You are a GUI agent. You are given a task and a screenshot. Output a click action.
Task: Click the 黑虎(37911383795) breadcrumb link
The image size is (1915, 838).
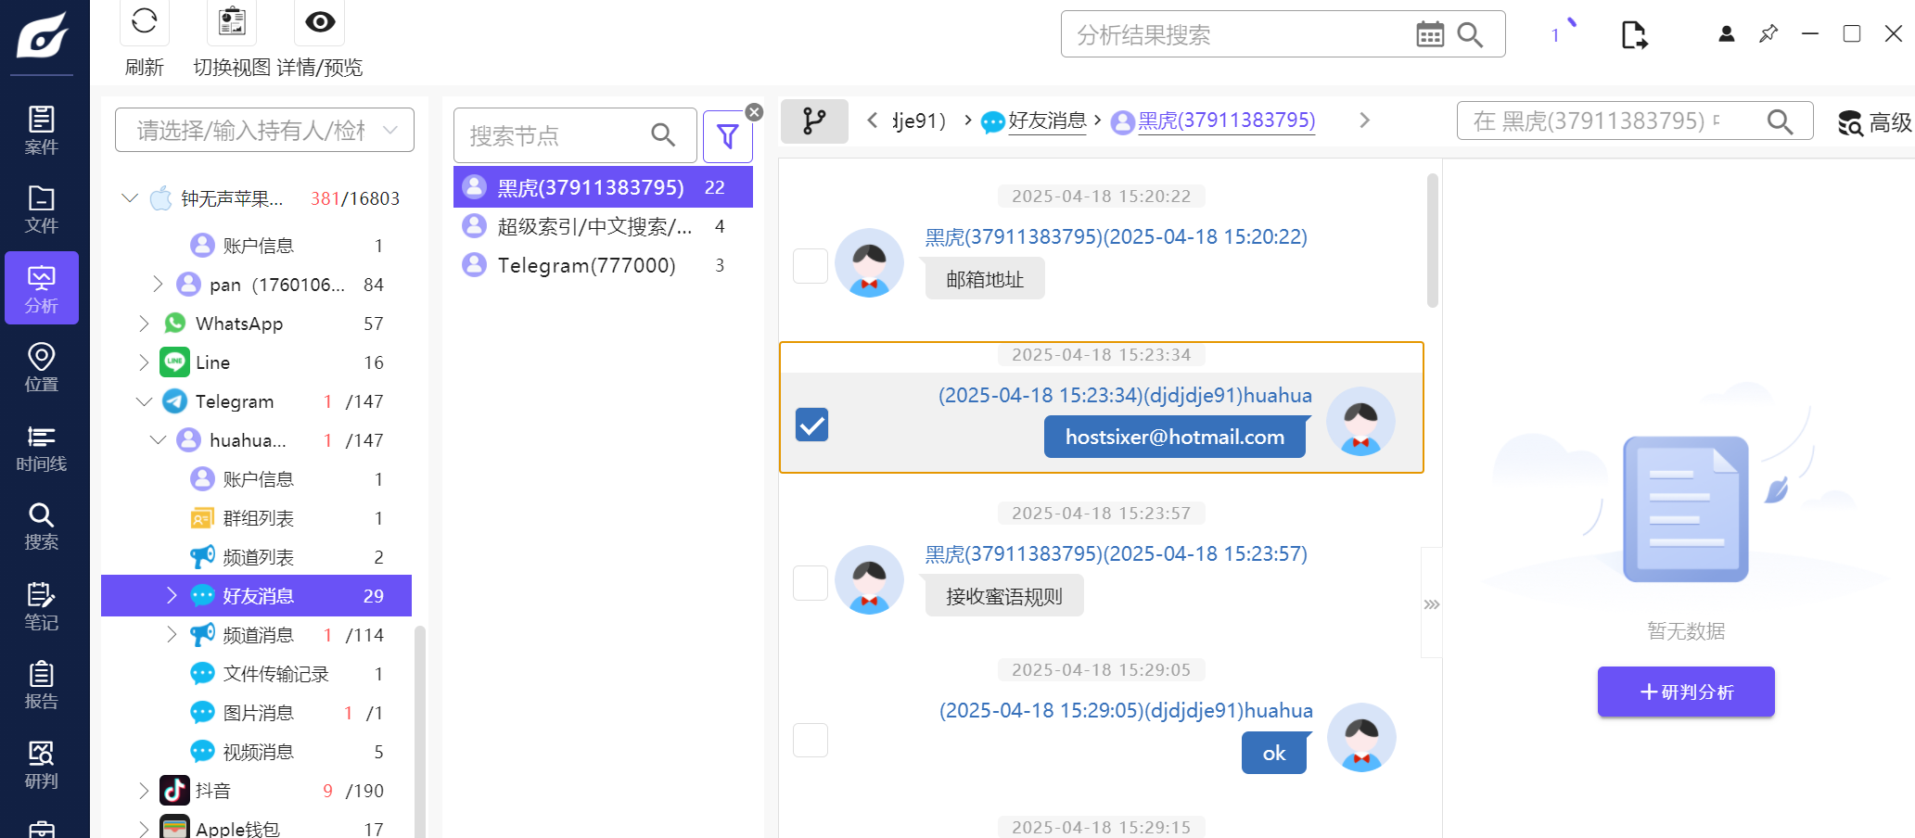tap(1225, 121)
